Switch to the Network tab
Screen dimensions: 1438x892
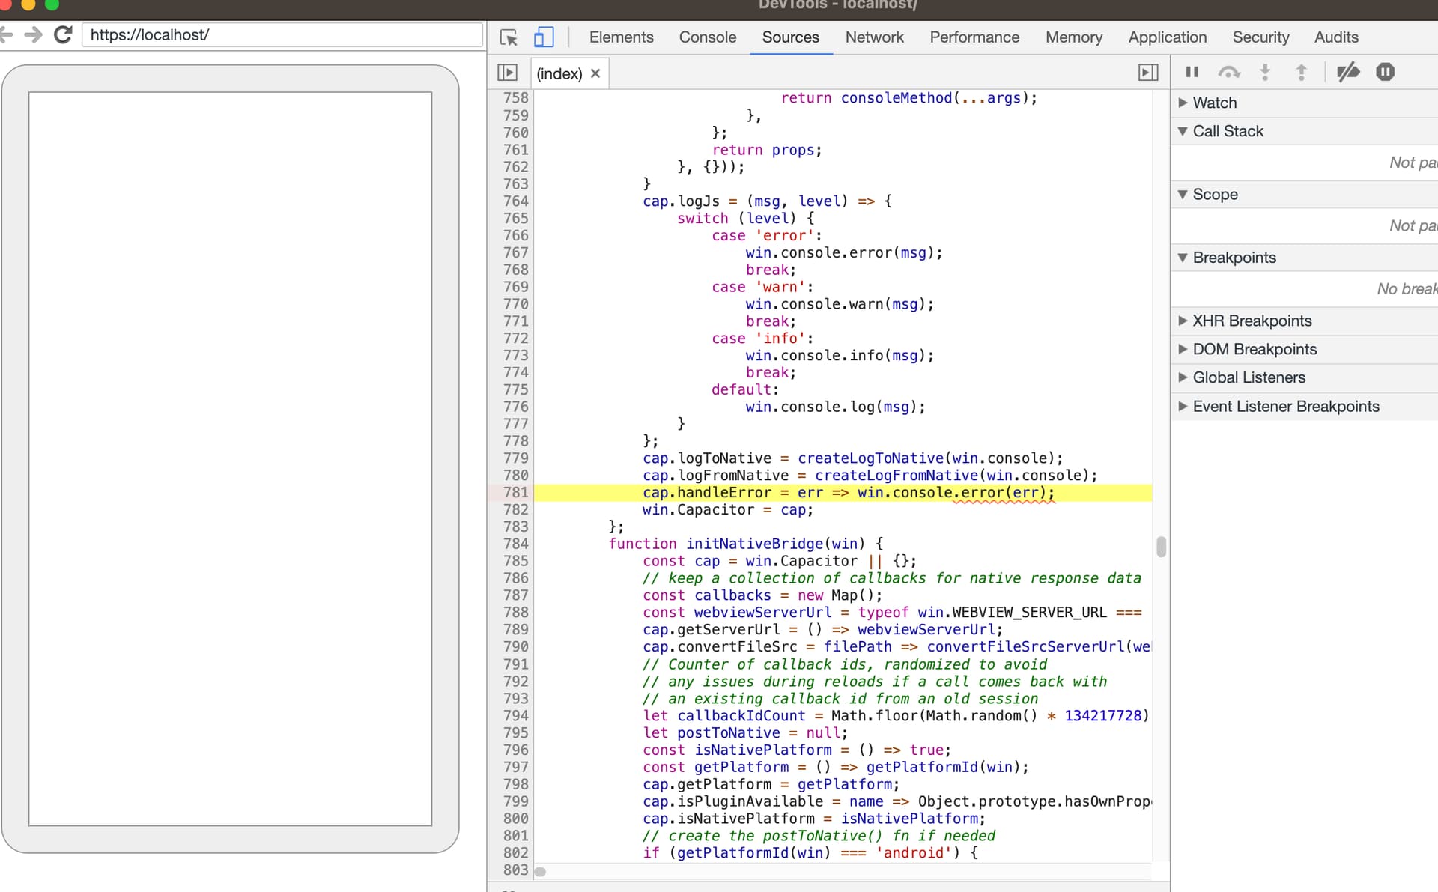(x=874, y=37)
